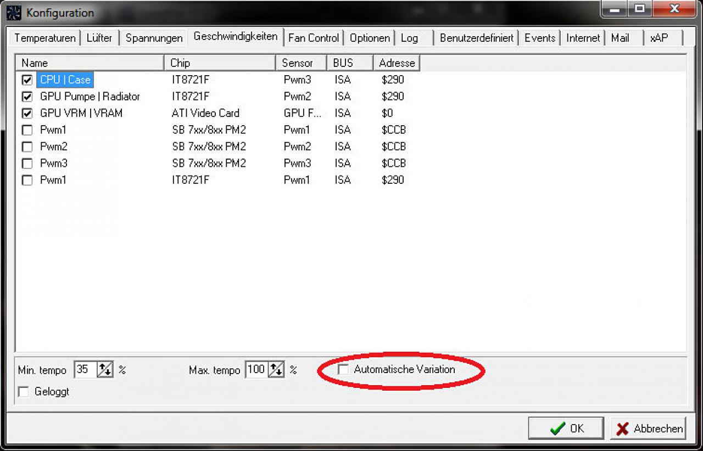
Task: Open the Spannungen tab
Action: (x=154, y=38)
